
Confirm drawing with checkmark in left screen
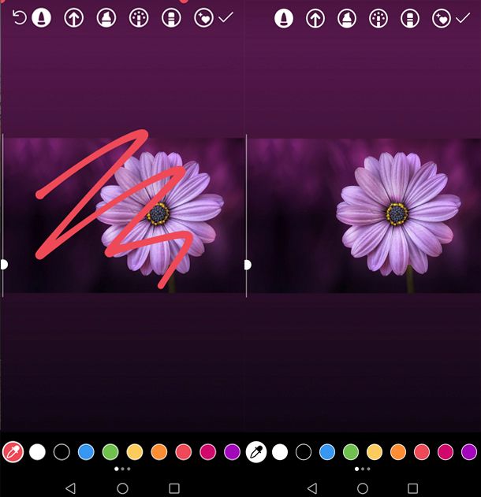coord(226,17)
